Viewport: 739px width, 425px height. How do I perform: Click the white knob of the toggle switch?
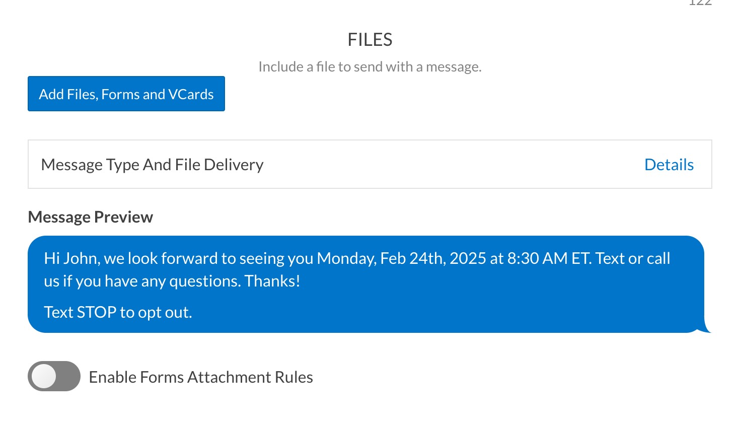click(44, 376)
